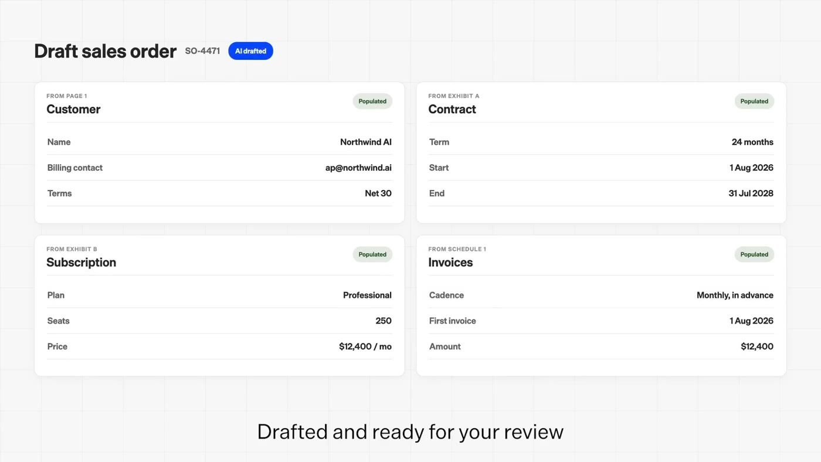Select the "Monthly, in advance" cadence value
Image resolution: width=821 pixels, height=462 pixels.
(735, 295)
